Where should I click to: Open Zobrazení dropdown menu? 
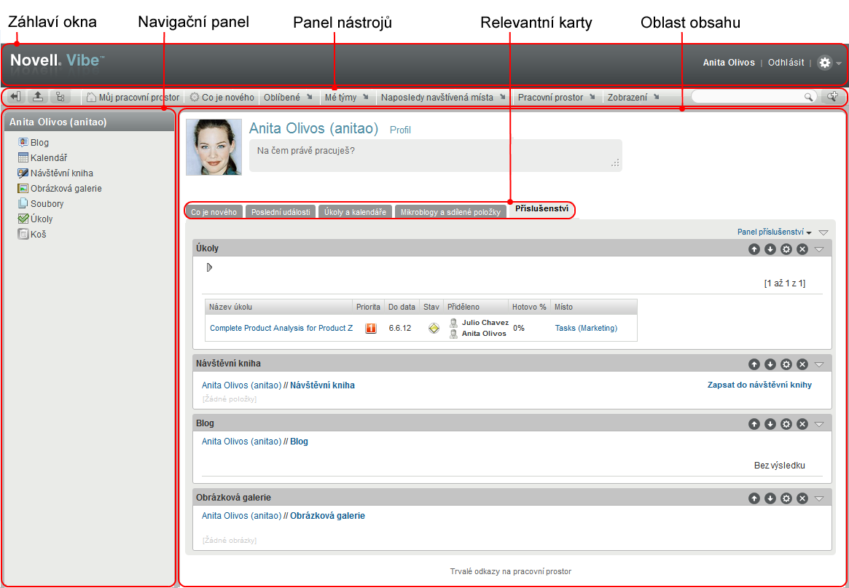633,98
